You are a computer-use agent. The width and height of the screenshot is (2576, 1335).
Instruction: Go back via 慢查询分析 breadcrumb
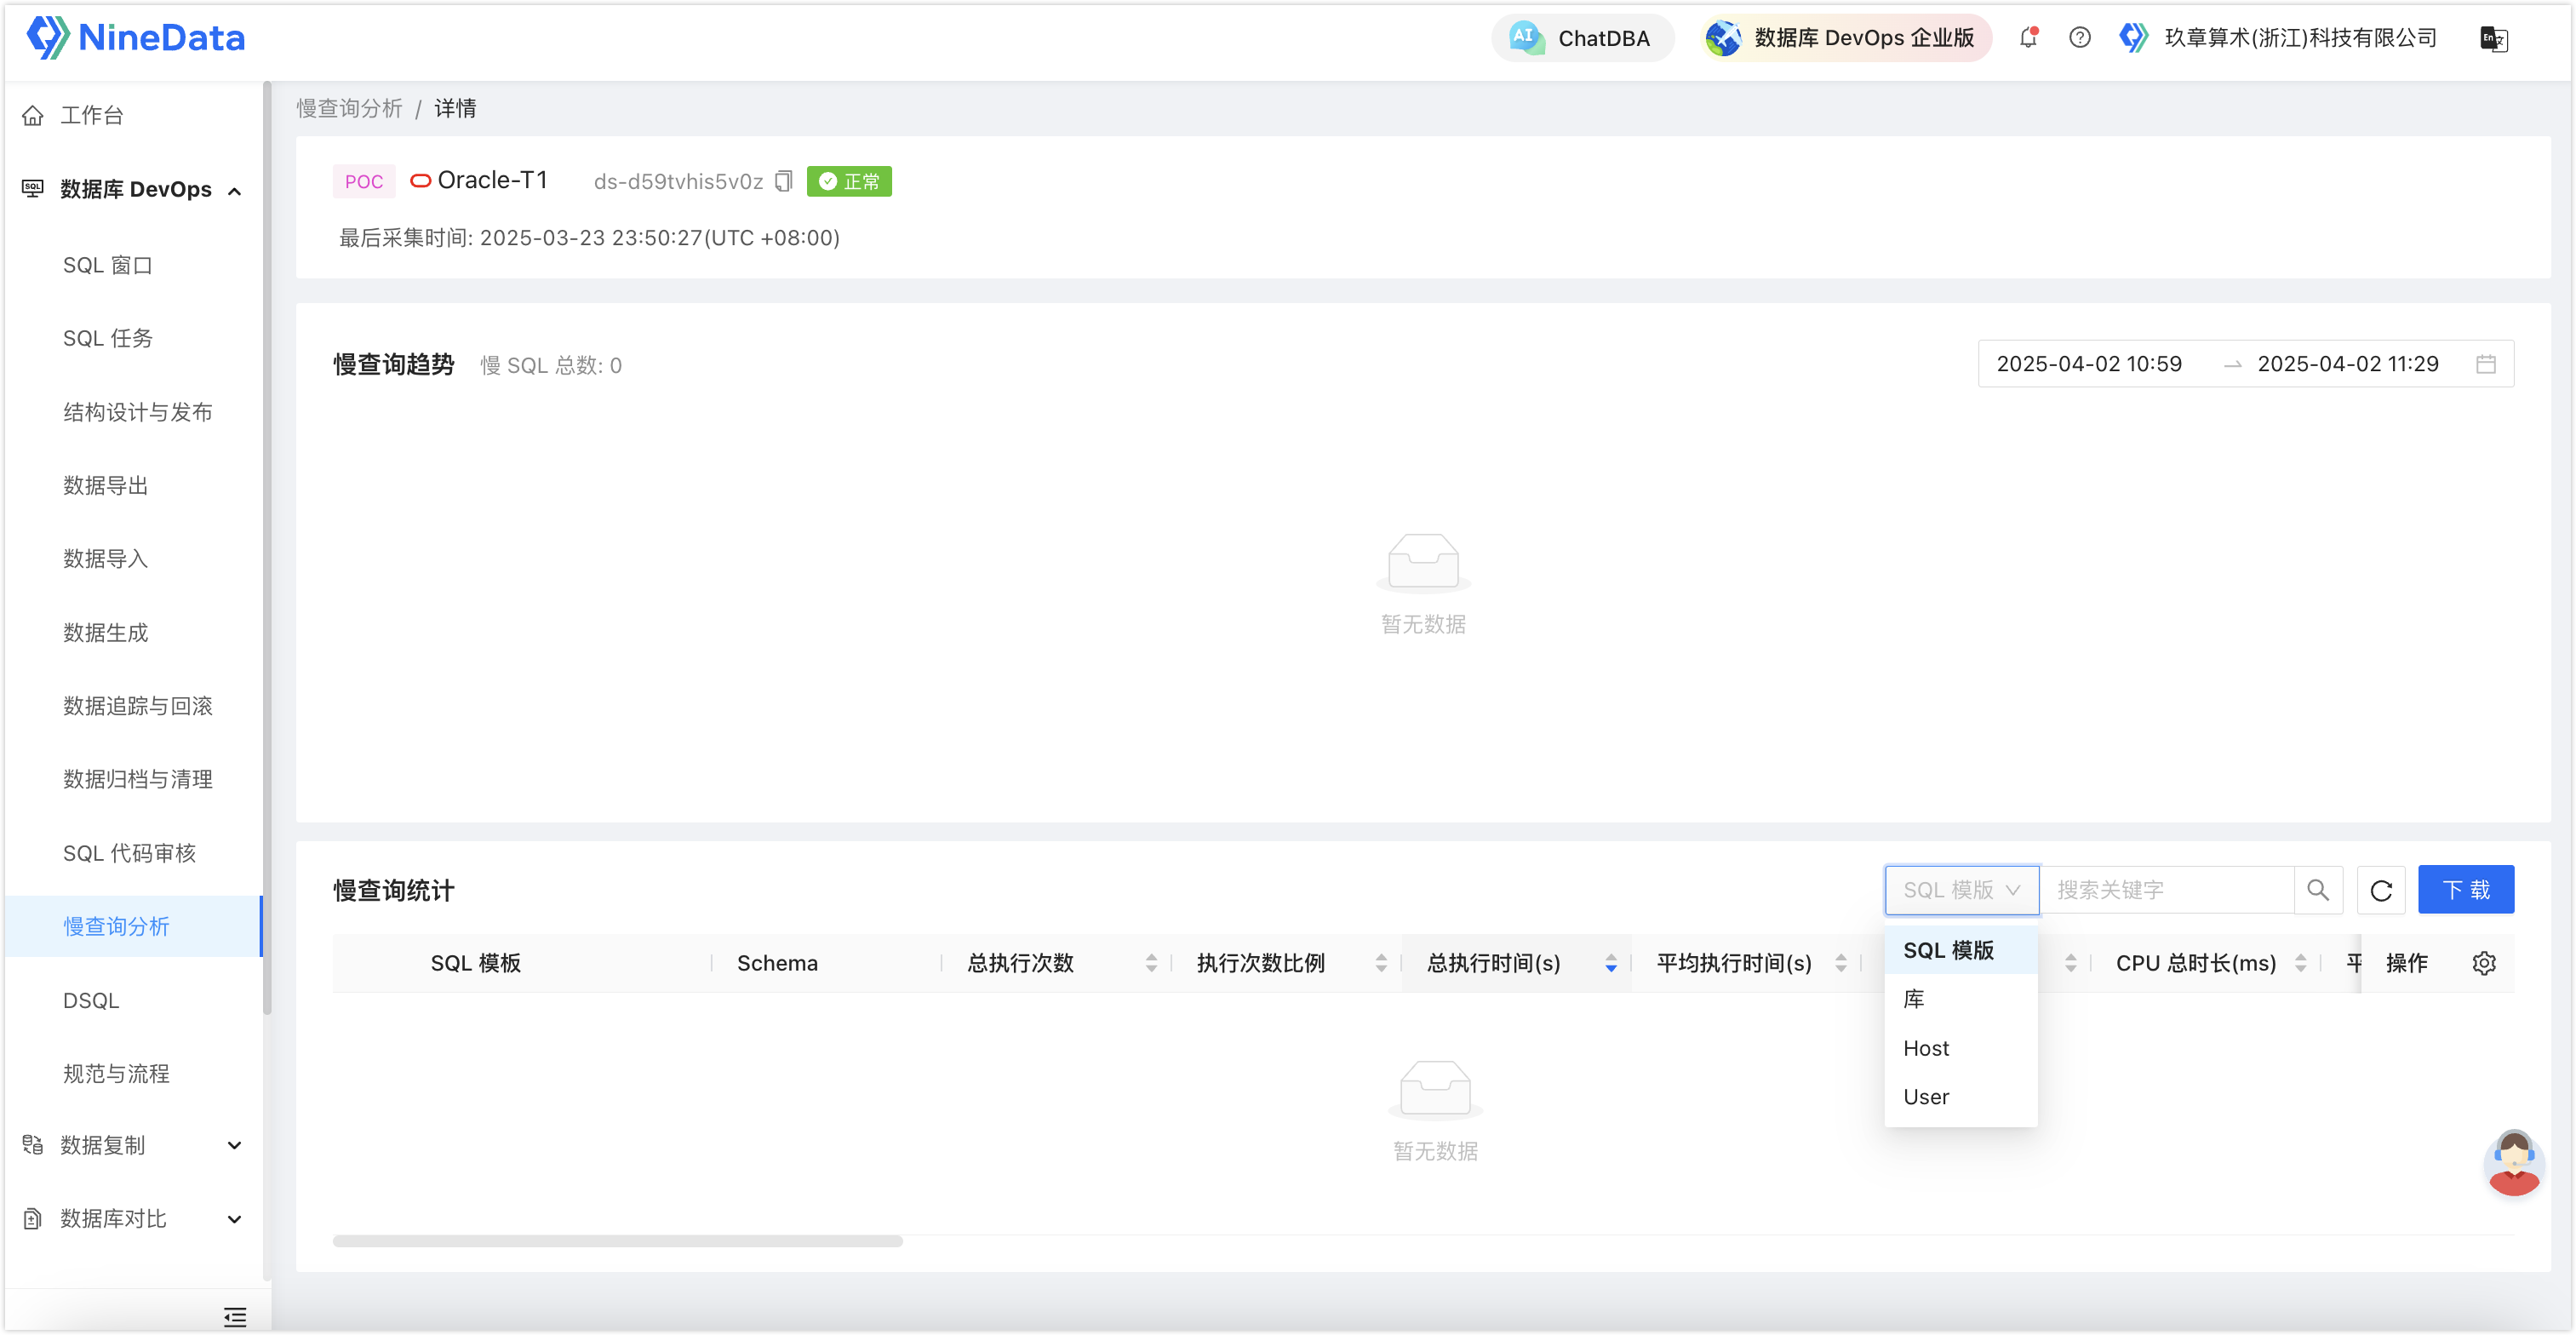click(349, 108)
